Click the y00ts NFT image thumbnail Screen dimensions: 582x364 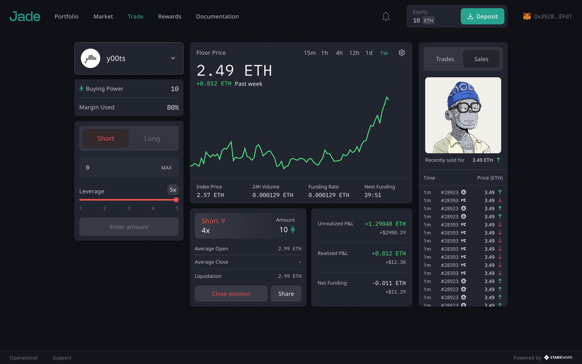pos(463,115)
